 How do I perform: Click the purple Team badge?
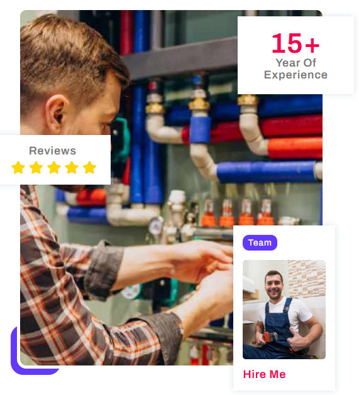click(x=260, y=242)
